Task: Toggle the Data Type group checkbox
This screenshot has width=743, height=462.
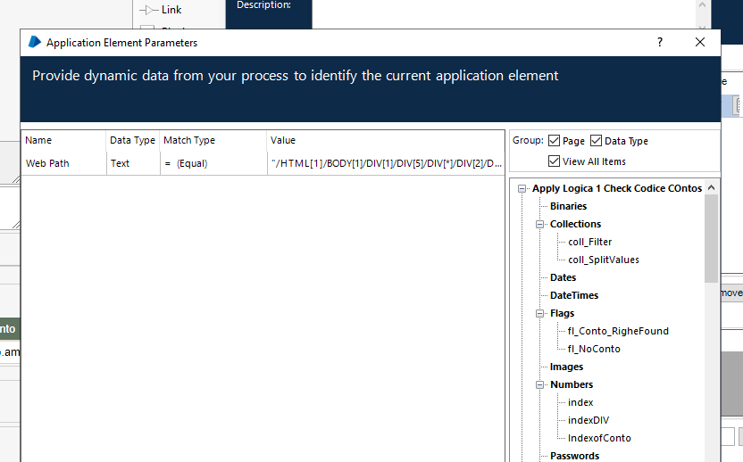Action: click(597, 141)
